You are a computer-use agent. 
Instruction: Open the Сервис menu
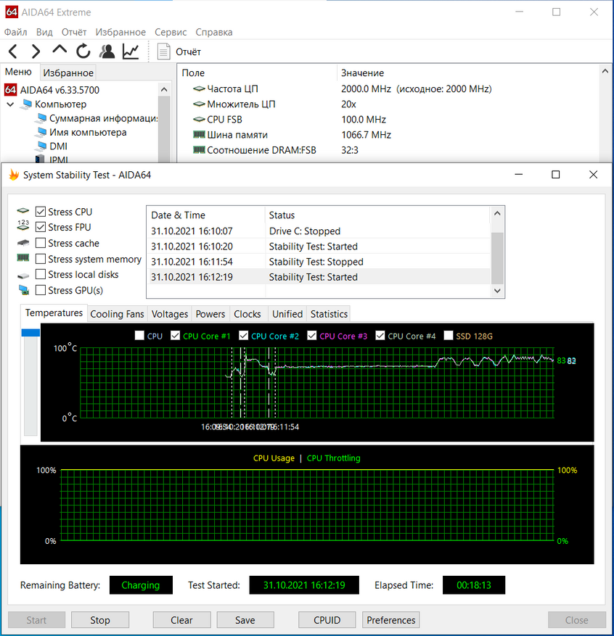tap(171, 32)
